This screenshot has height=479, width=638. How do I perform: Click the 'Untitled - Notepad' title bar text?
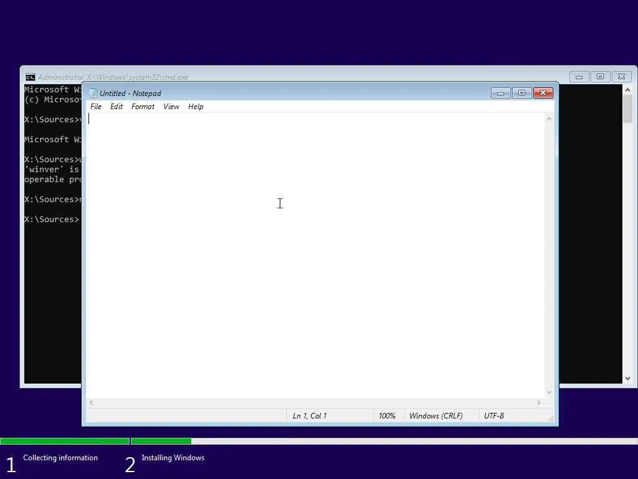click(130, 94)
